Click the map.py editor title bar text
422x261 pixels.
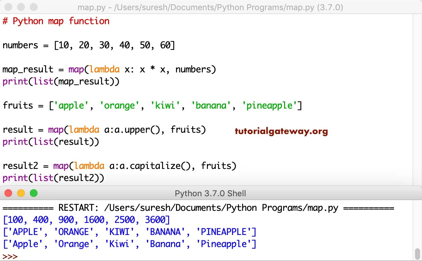210,7
